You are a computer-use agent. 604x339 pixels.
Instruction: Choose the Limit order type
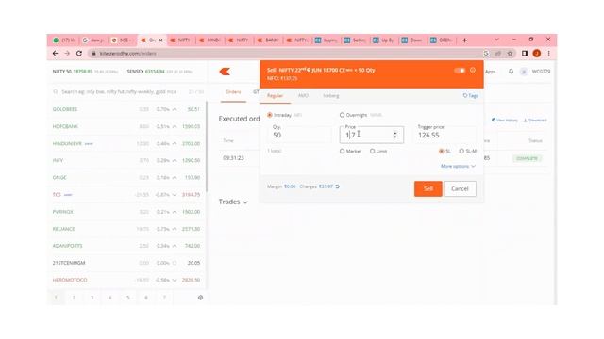372,151
